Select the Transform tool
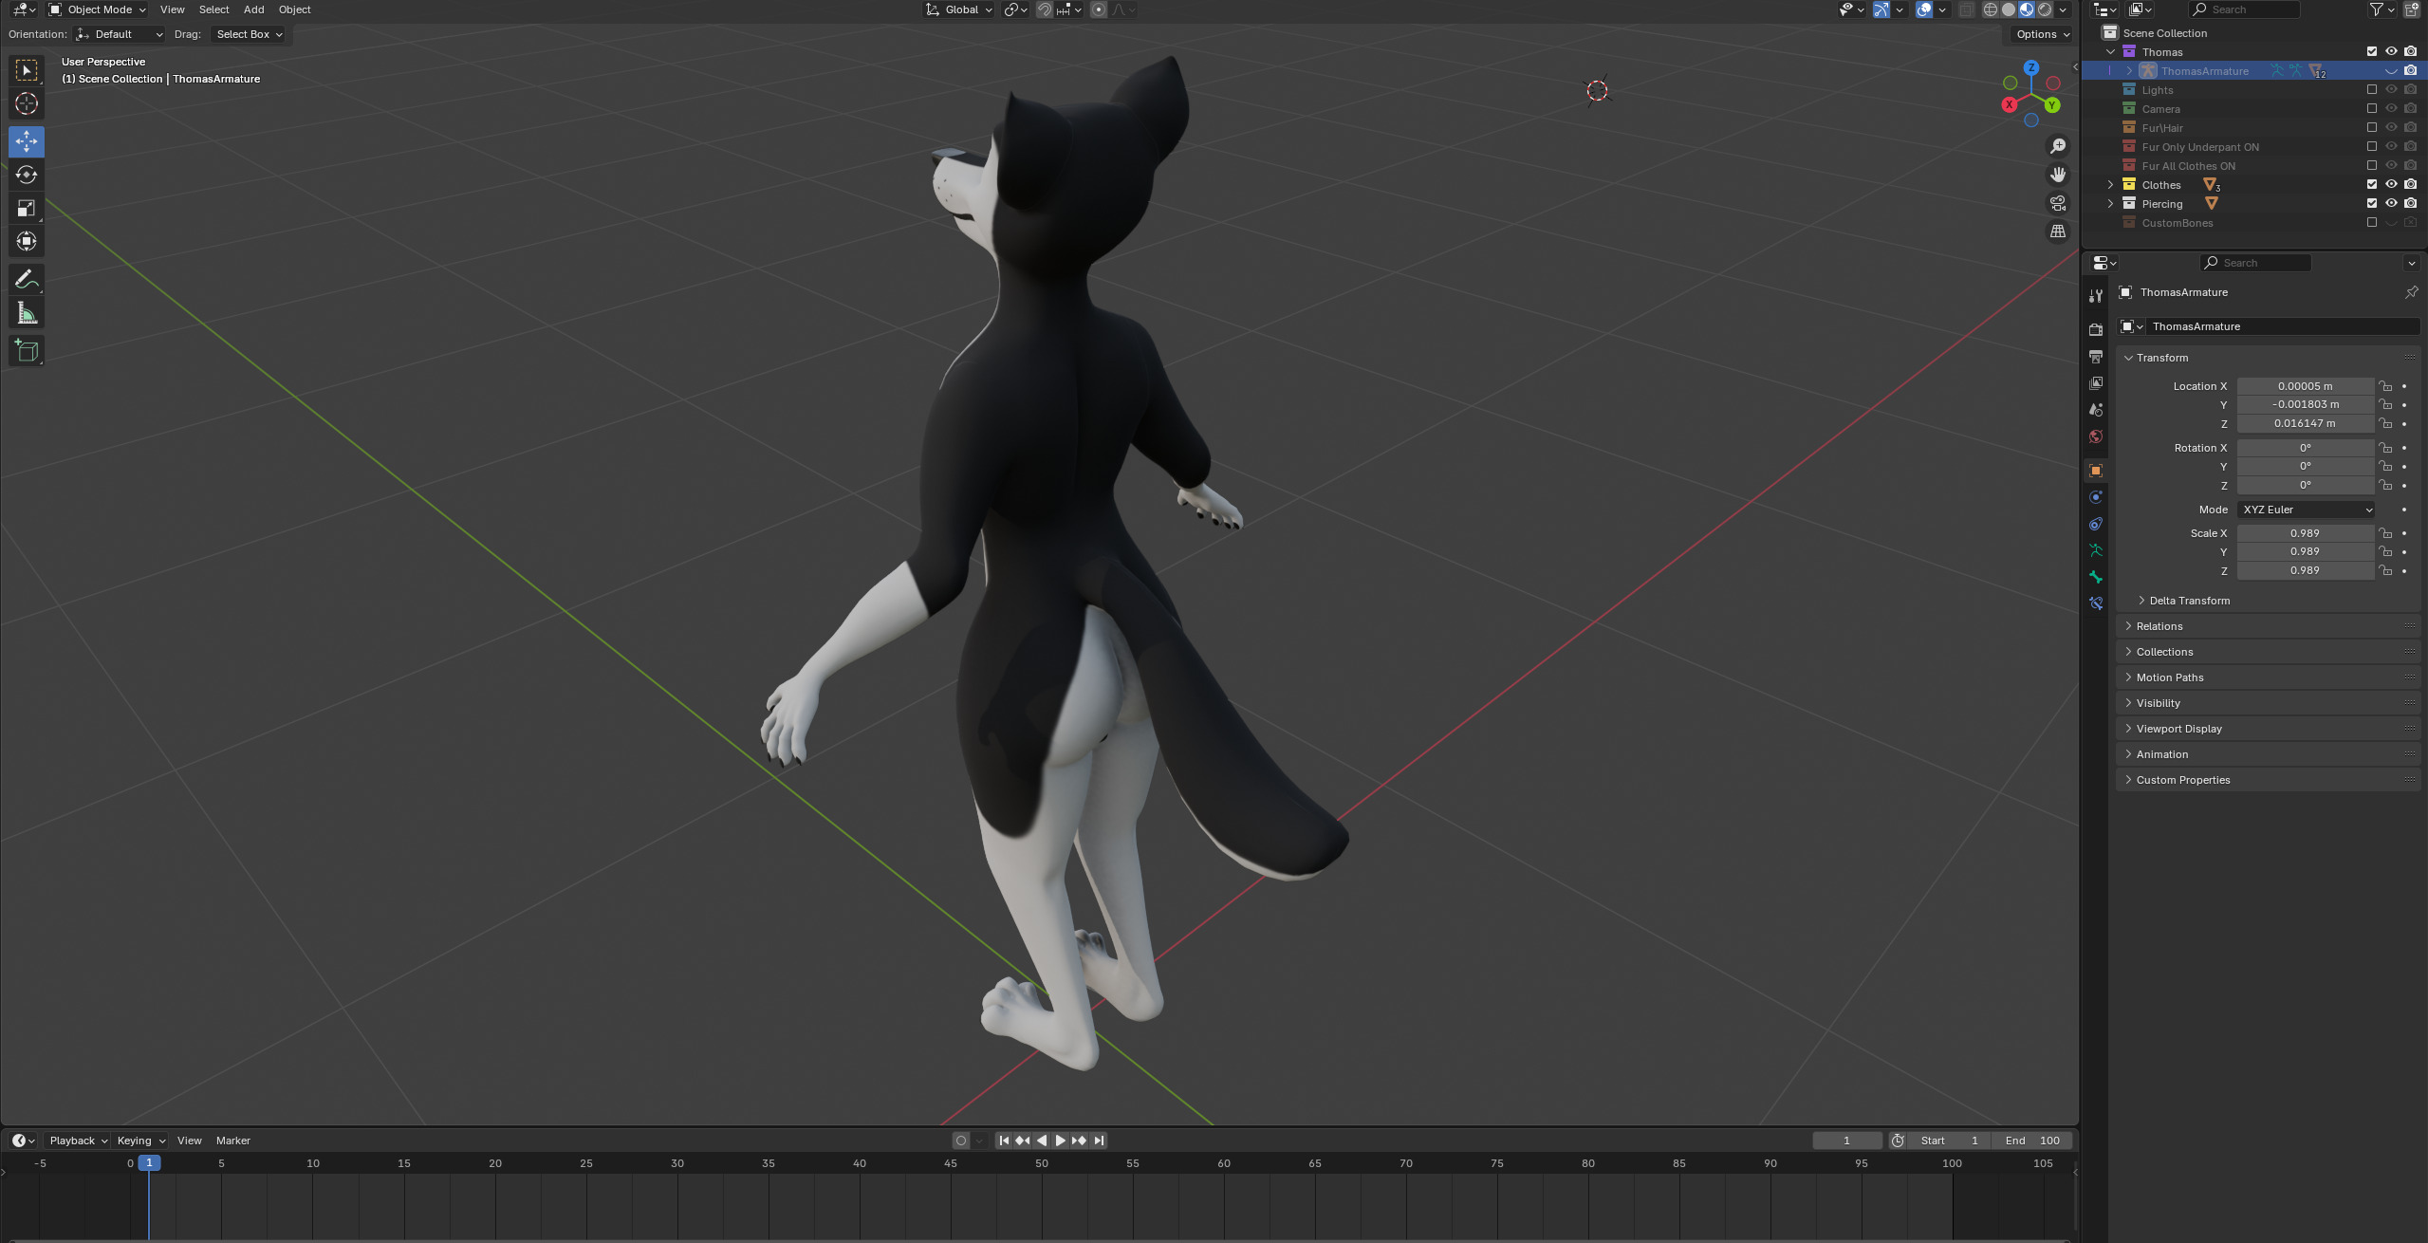The image size is (2428, 1243). [x=27, y=241]
